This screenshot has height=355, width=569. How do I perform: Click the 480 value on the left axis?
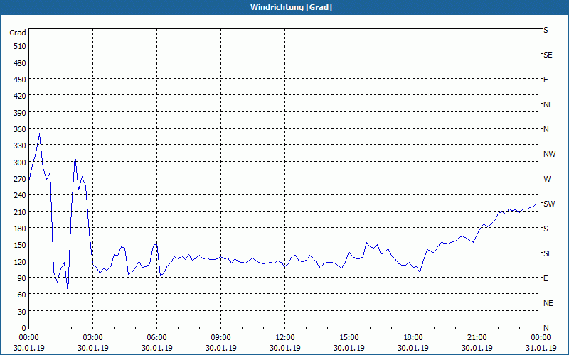[x=20, y=63]
